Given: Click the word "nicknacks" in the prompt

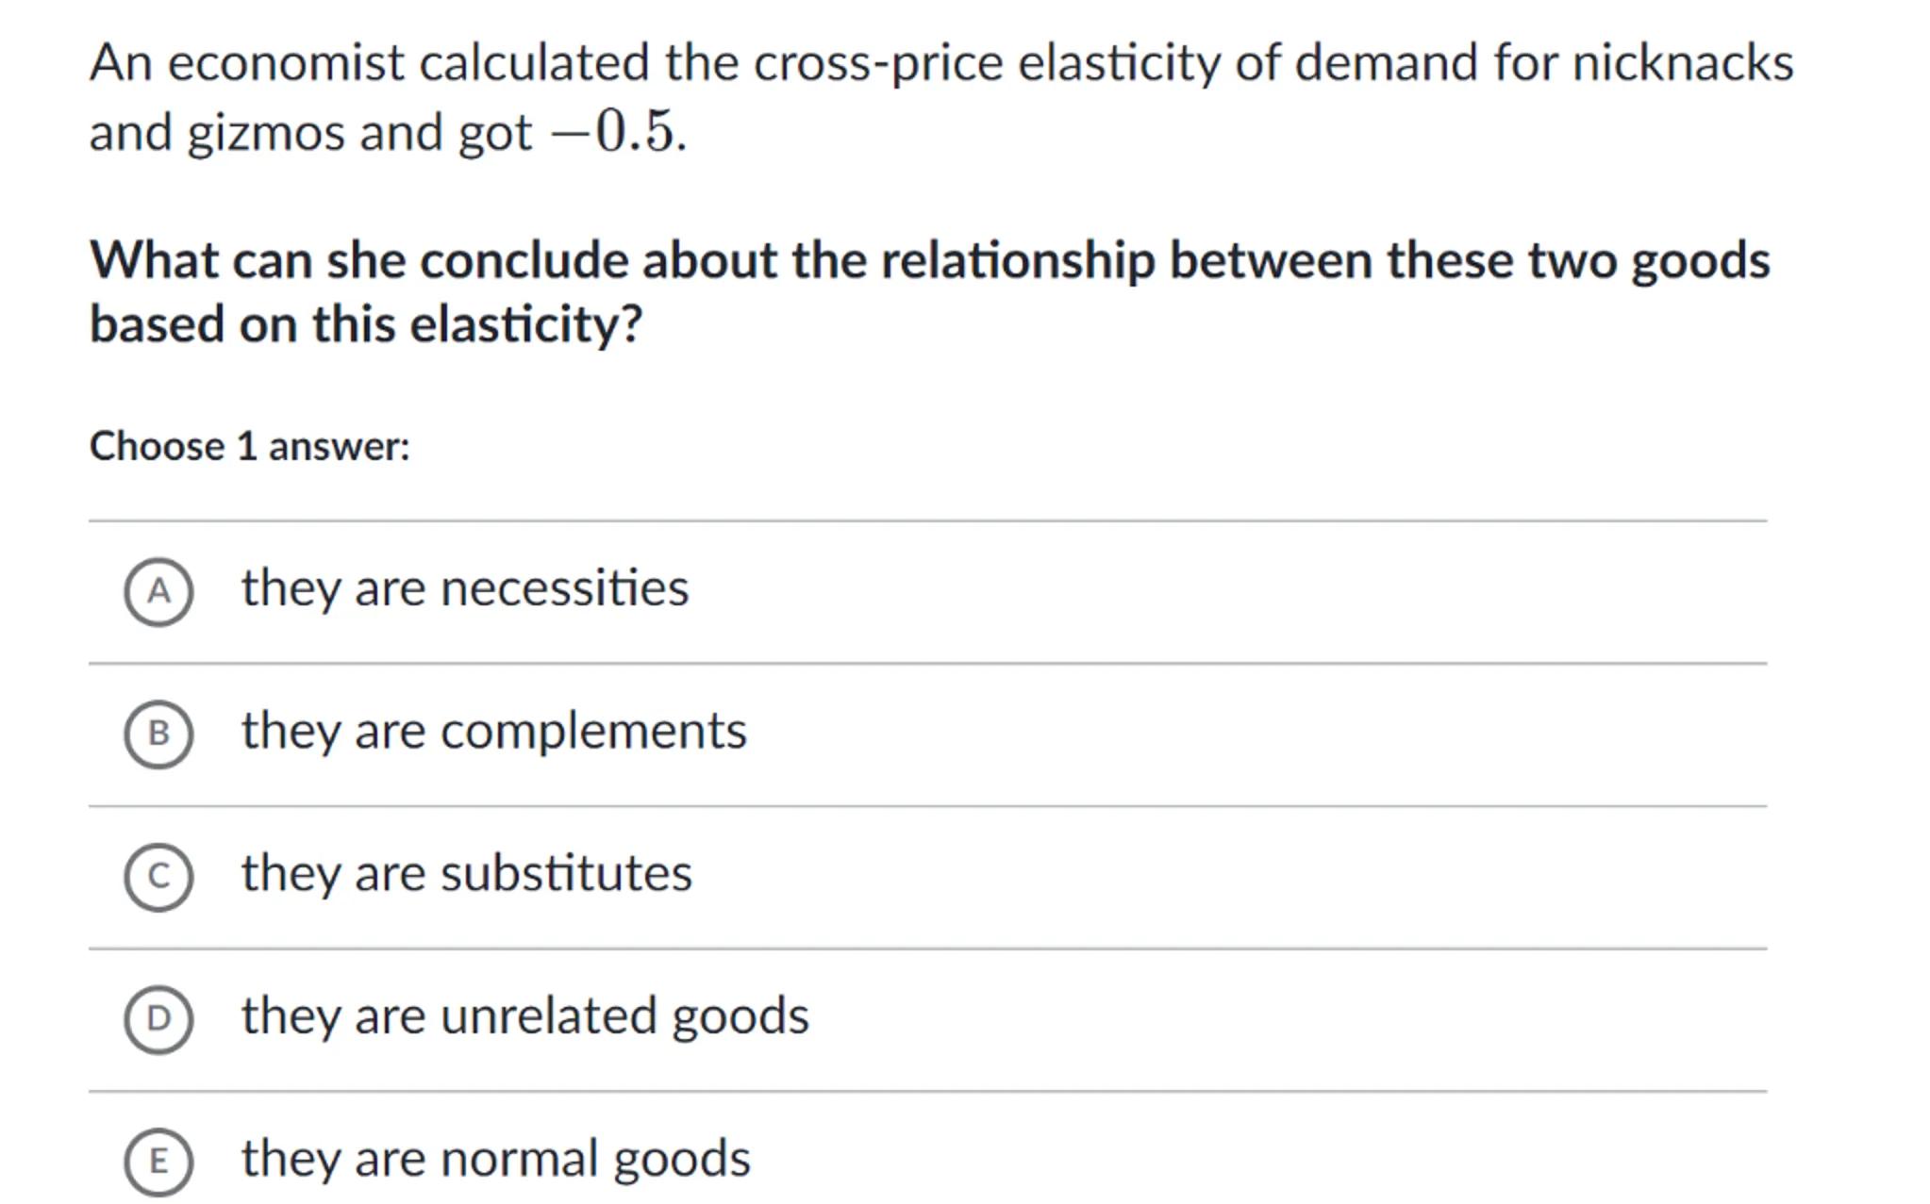Looking at the screenshot, I should 1682,63.
